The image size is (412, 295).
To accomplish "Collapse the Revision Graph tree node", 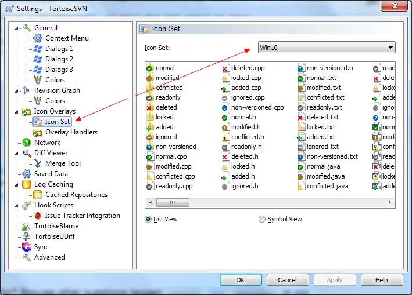I will tap(16, 91).
